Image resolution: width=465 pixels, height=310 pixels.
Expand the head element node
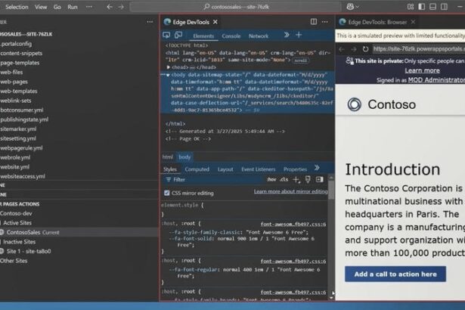click(169, 67)
